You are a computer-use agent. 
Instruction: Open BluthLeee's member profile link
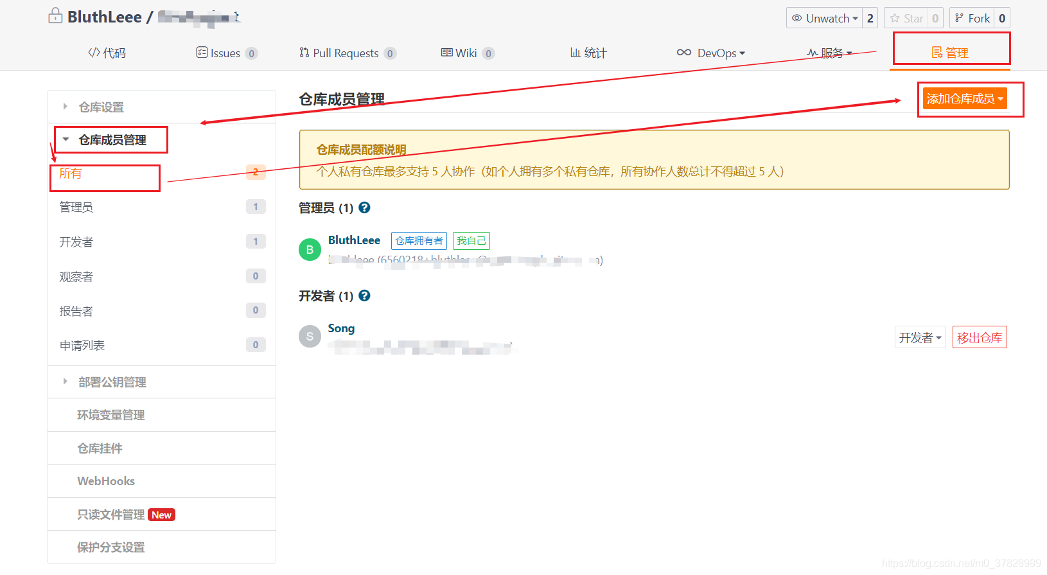pos(354,240)
